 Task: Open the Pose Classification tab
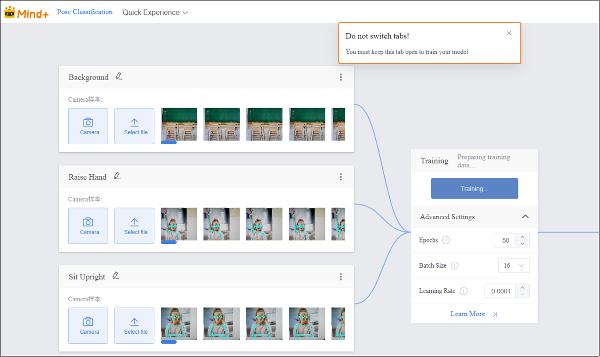point(85,12)
